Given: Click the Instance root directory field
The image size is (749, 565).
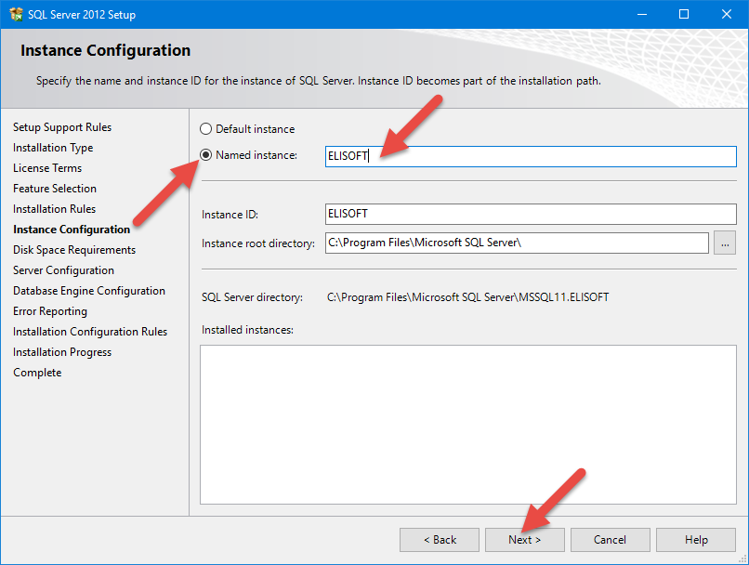Looking at the screenshot, I should [x=517, y=243].
